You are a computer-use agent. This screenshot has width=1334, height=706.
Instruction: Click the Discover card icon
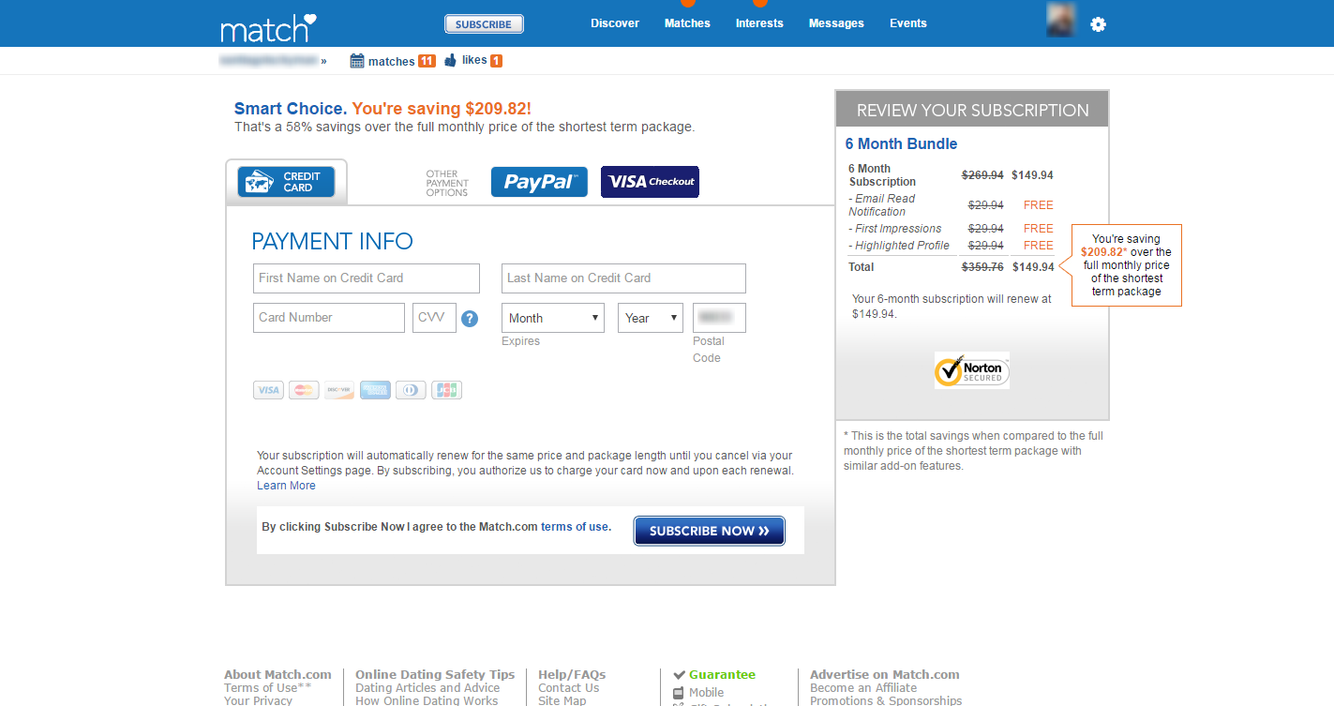pos(339,390)
